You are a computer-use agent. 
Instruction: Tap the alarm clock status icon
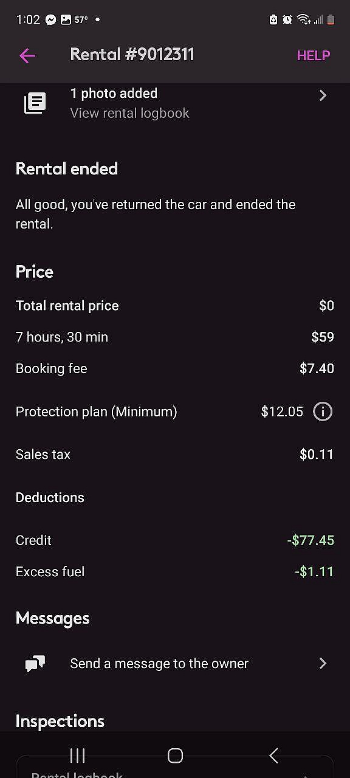tap(287, 19)
